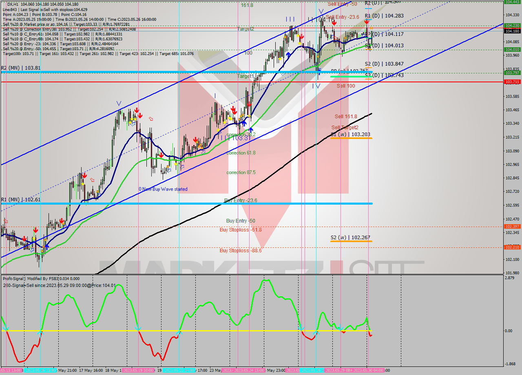Click the red sell arrow above Sell Entry -23.6
Screen dimensions: 522x375
tap(334, 22)
